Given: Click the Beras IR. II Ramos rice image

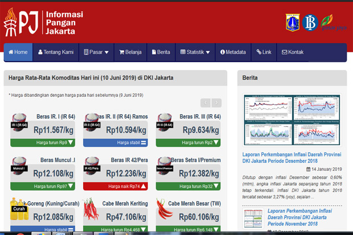Looking at the screenshot, I should 92,122.
